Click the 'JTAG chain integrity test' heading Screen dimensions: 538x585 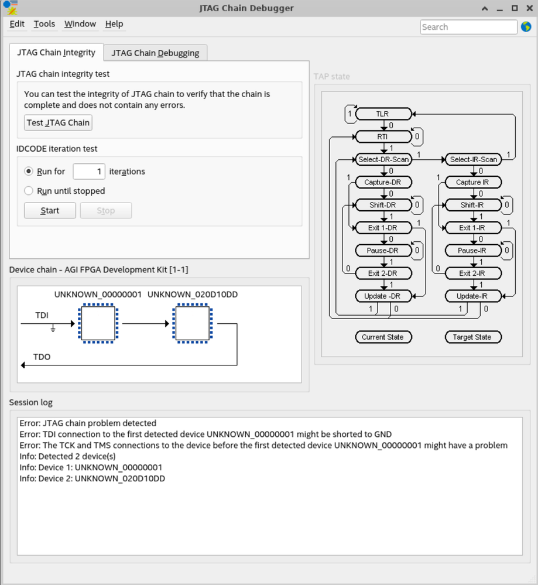pos(63,74)
